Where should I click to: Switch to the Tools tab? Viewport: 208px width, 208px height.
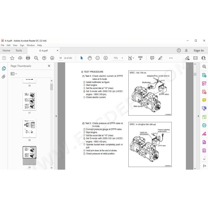(19, 51)
